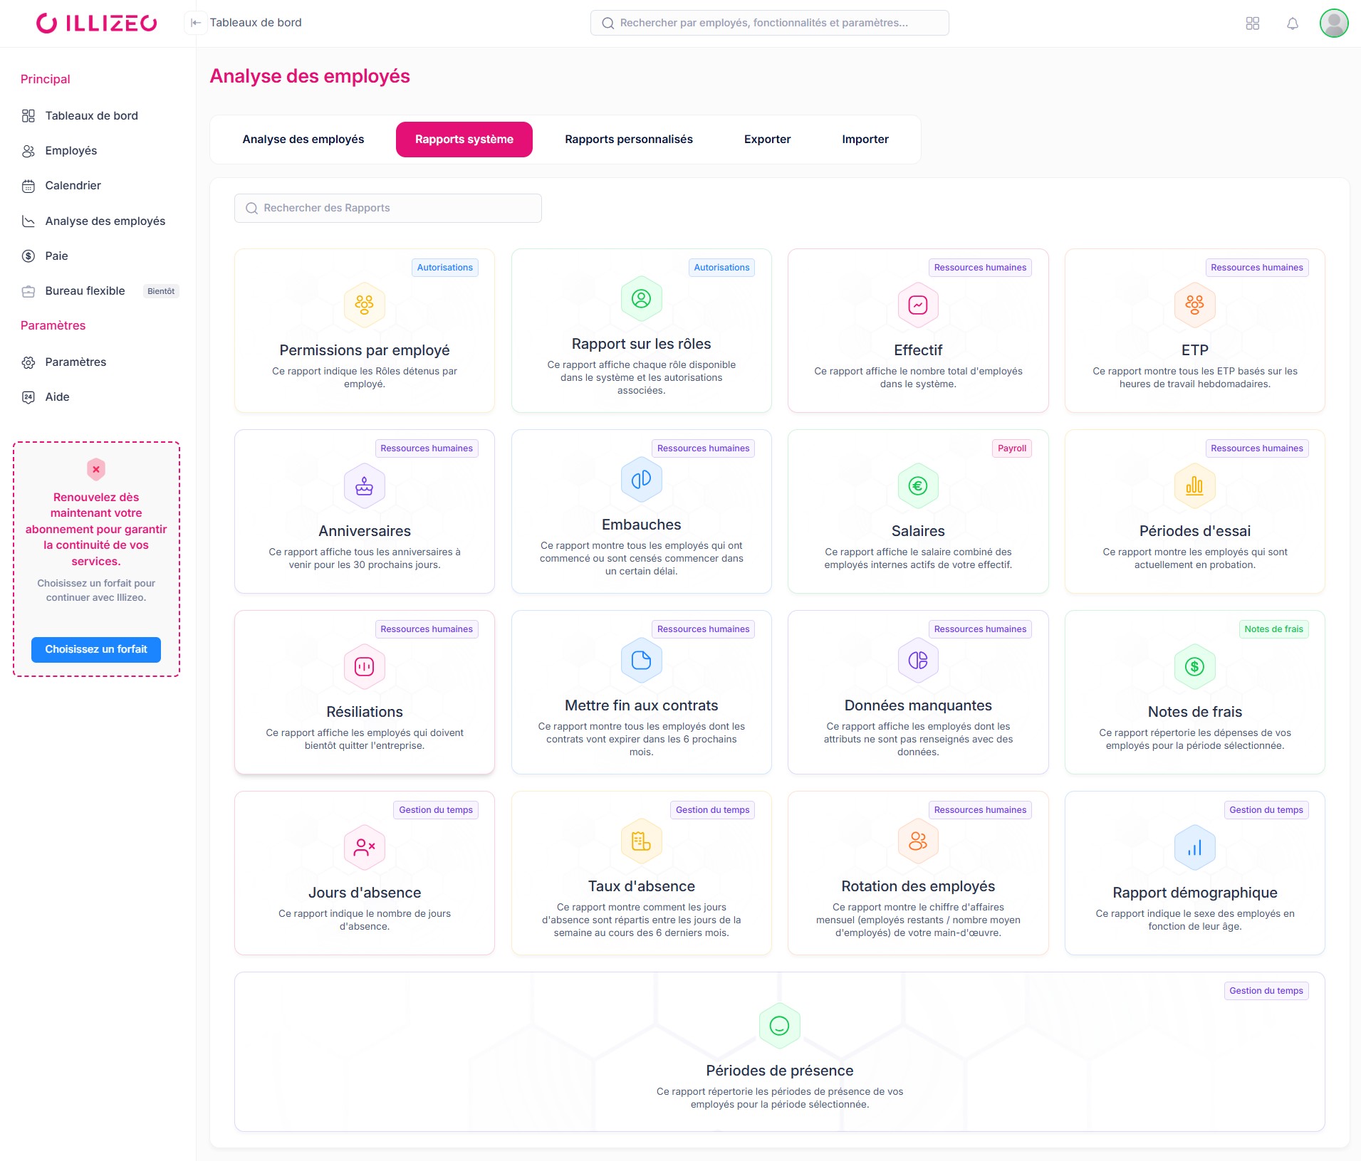Click the Illizeo logo
Screen dimensions: 1361x1161
click(x=96, y=22)
